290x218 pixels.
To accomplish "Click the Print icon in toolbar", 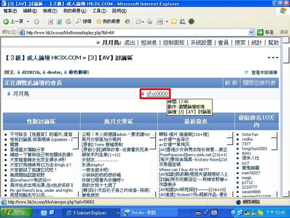I will tap(149, 21).
